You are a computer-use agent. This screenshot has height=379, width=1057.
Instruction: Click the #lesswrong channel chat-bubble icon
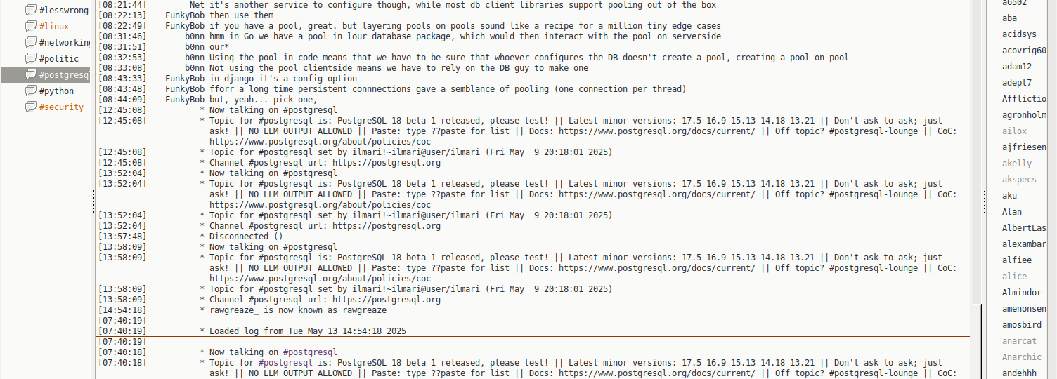coord(30,11)
